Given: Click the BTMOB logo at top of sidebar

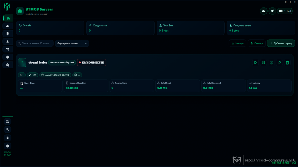Looking at the screenshot, I should [7, 7].
